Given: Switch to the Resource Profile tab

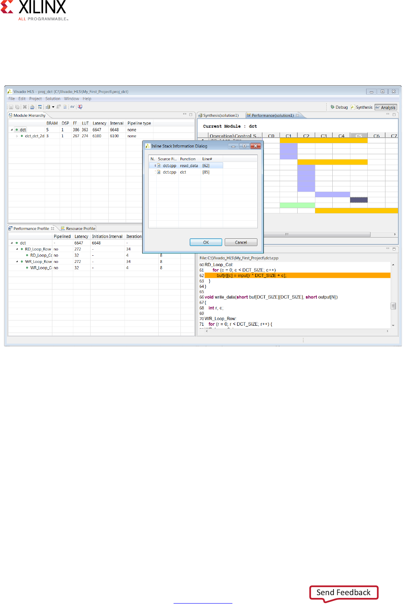Looking at the screenshot, I should point(78,228).
